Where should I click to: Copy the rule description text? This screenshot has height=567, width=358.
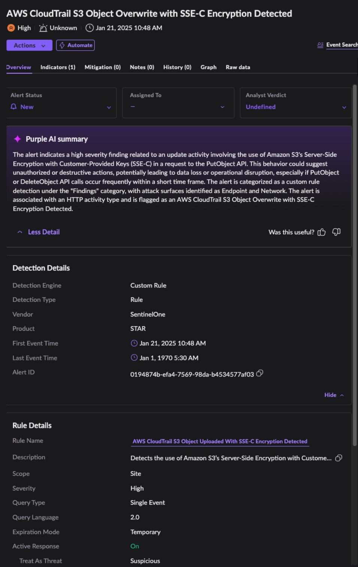coord(339,458)
